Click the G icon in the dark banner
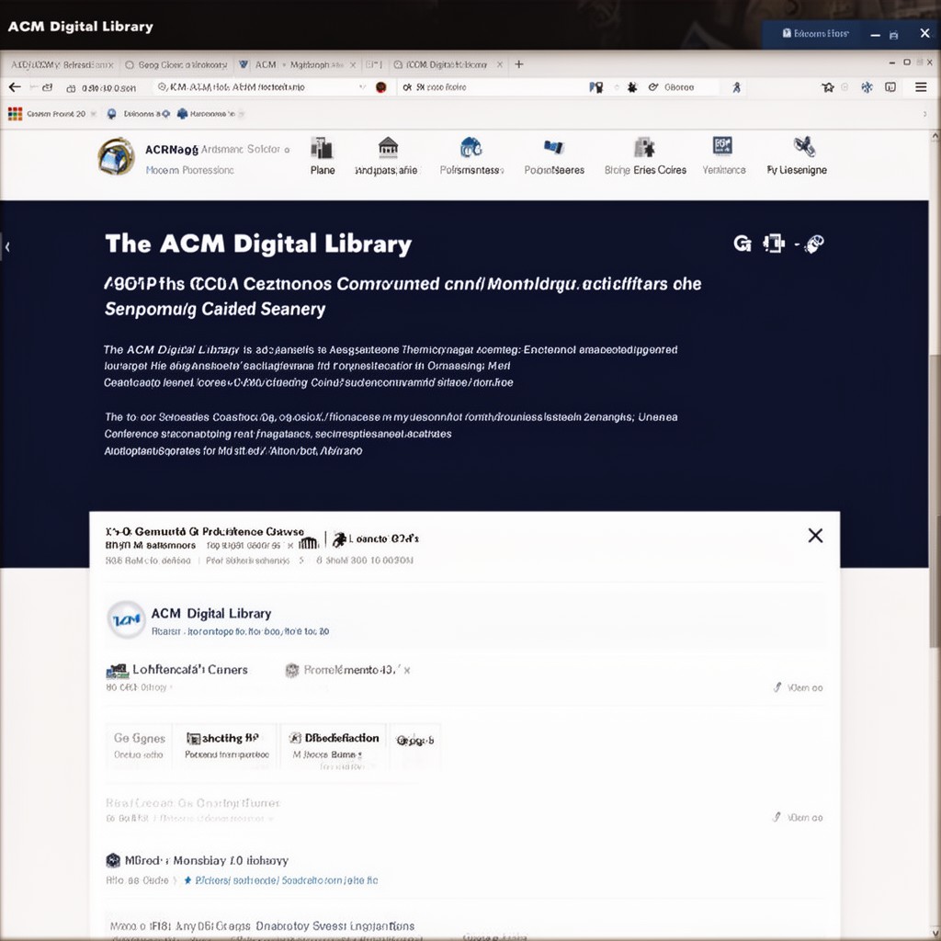Image resolution: width=941 pixels, height=941 pixels. point(743,244)
